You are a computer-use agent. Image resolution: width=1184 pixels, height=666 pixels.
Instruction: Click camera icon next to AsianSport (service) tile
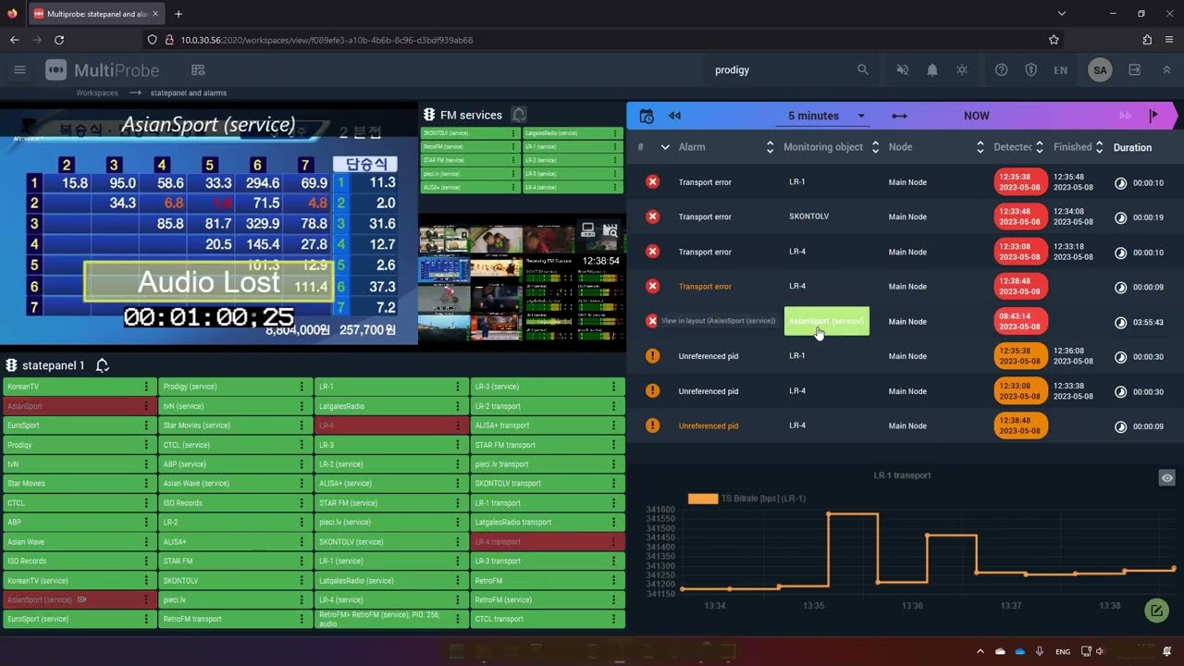click(x=82, y=599)
